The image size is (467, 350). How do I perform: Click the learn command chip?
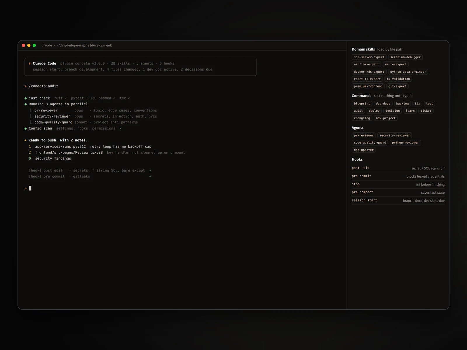pos(410,111)
